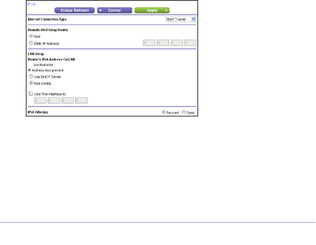Click the Cancel button
Screen dimensions: 316x245
point(115,10)
